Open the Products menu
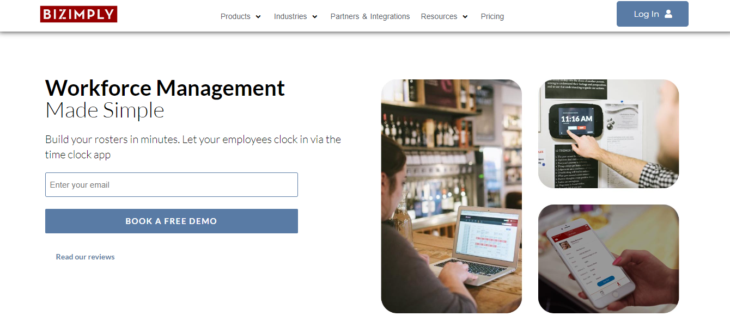This screenshot has height=322, width=730. click(241, 16)
